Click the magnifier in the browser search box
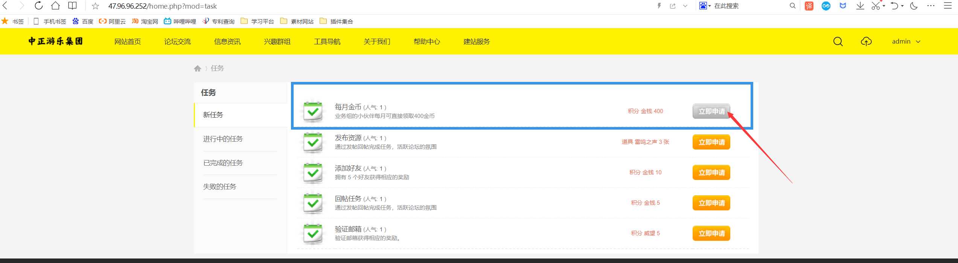The width and height of the screenshot is (958, 263). (x=792, y=6)
